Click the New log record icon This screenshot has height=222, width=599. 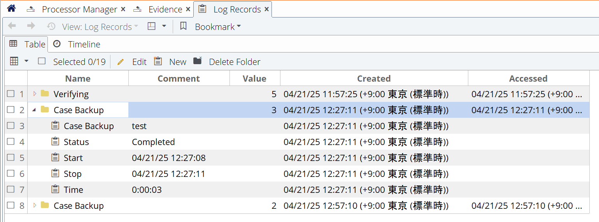click(158, 61)
